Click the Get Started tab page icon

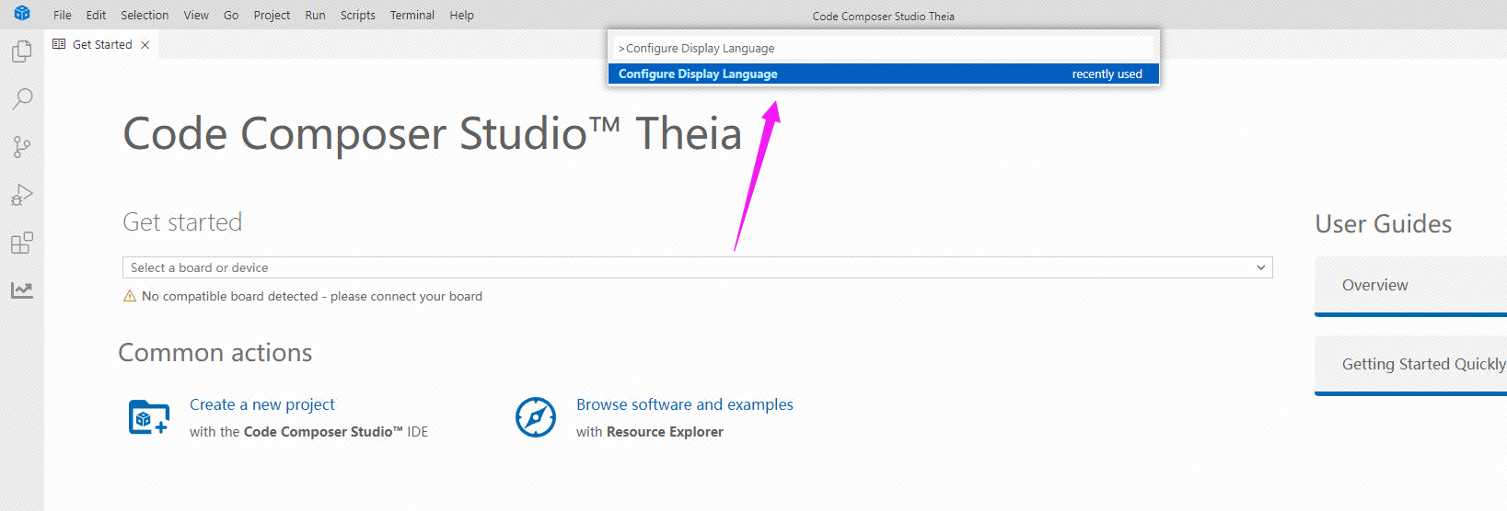coord(59,44)
